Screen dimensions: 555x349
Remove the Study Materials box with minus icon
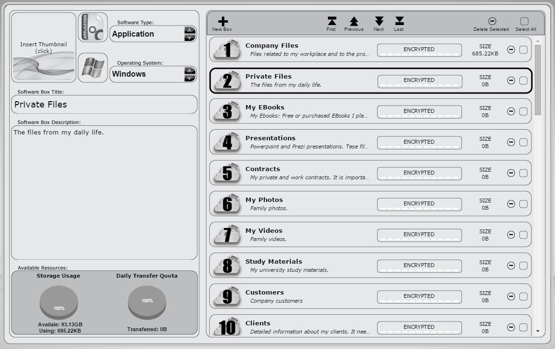click(x=511, y=265)
